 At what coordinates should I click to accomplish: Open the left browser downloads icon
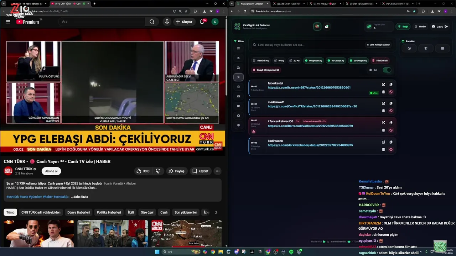coord(204,11)
